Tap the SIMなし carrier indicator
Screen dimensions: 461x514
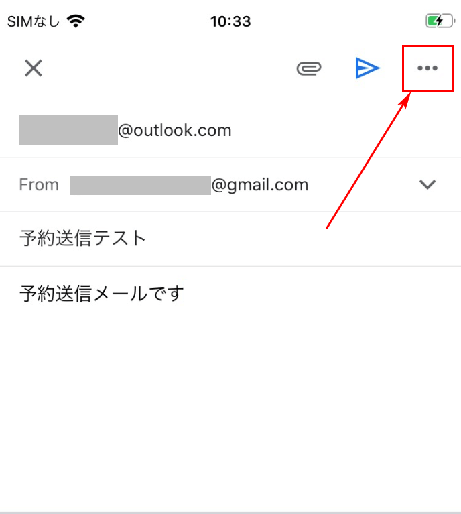pos(34,22)
